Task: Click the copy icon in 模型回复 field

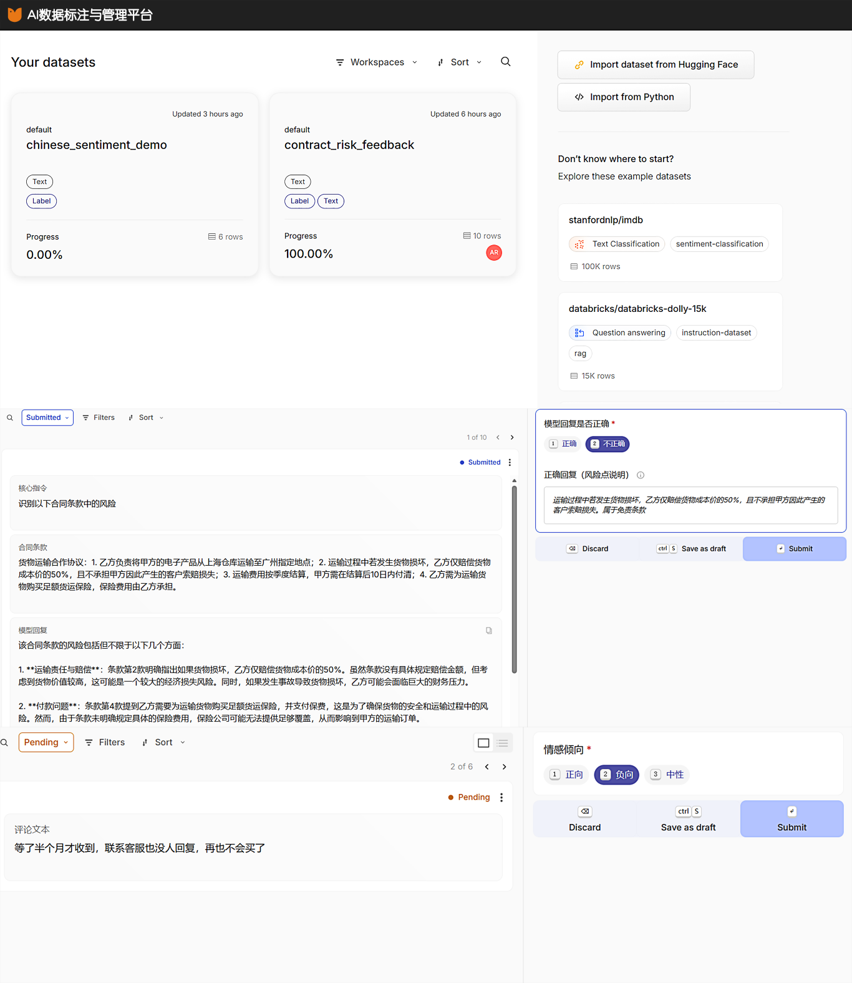Action: coord(489,631)
